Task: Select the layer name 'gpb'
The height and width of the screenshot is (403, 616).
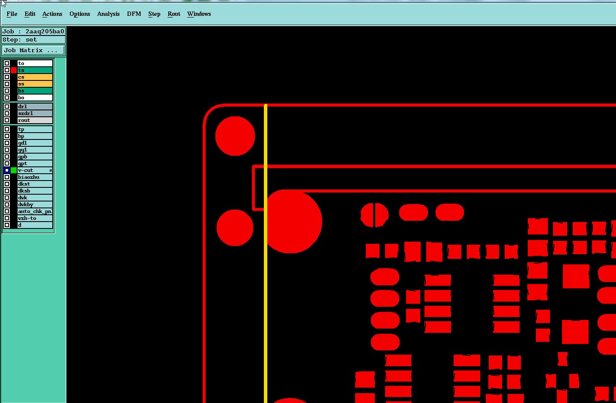Action: click(x=35, y=157)
